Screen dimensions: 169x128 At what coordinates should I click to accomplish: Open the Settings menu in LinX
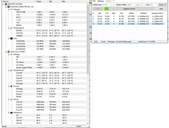(101, 1)
